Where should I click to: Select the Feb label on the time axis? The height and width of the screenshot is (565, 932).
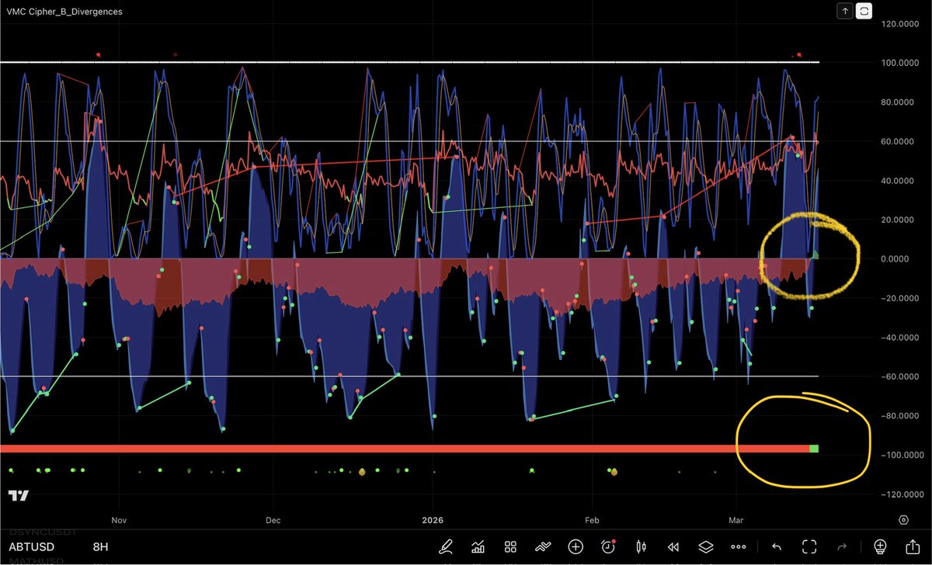tap(593, 520)
